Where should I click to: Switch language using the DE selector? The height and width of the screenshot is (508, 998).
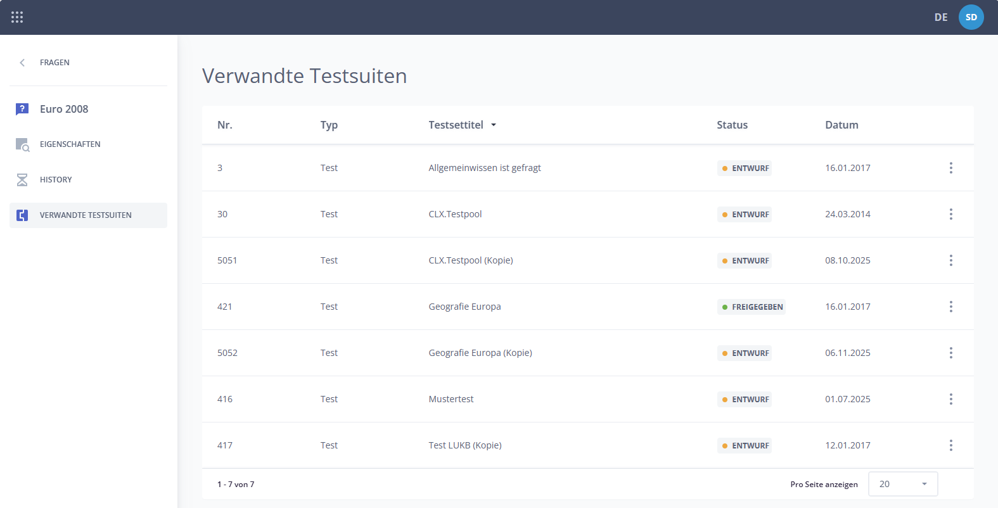tap(941, 17)
